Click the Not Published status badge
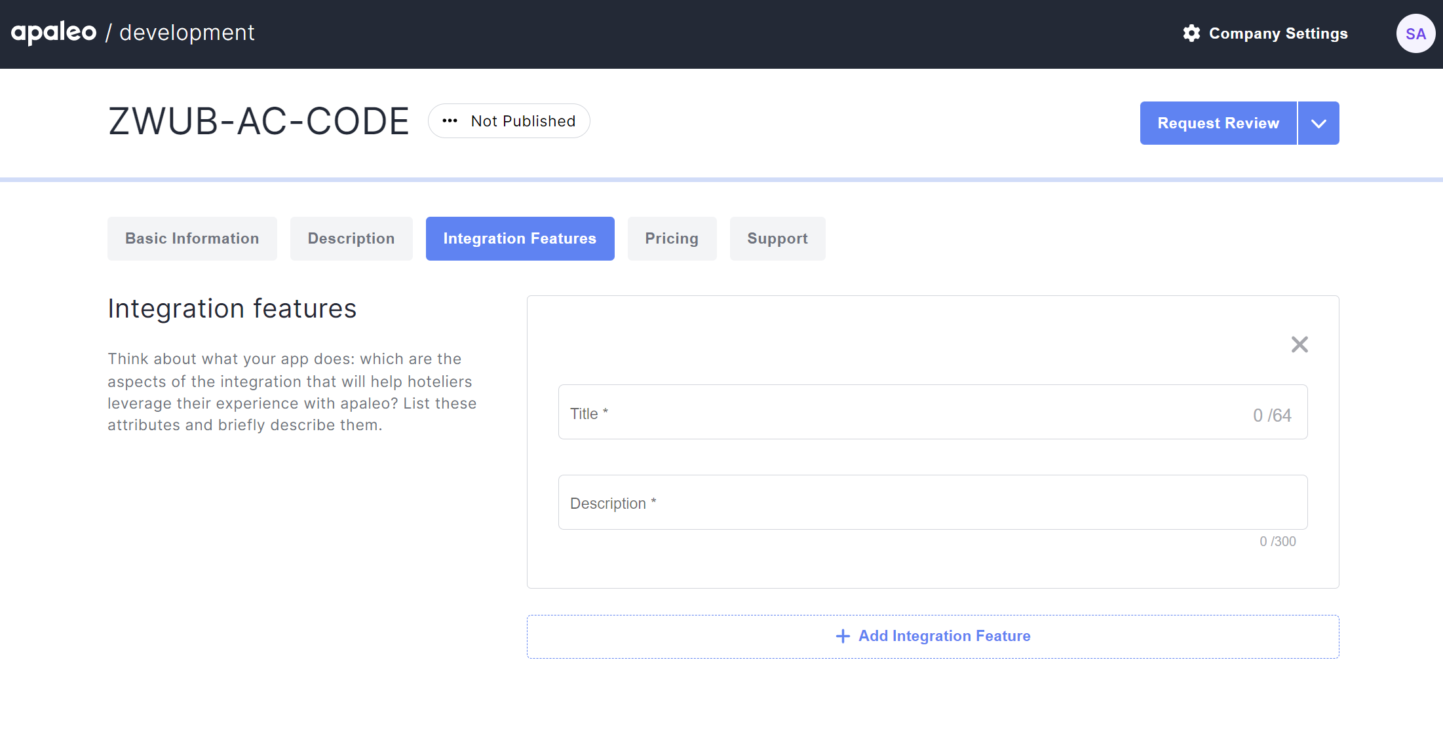Screen dimensions: 1443x753 [509, 121]
